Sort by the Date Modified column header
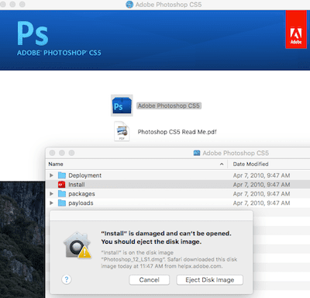The width and height of the screenshot is (310, 298). [x=250, y=164]
